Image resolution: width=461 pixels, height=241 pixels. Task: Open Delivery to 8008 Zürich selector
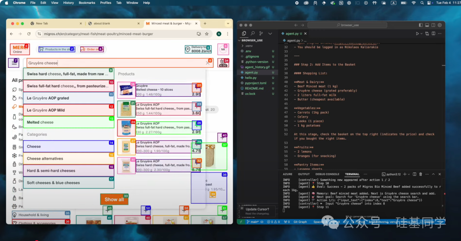click(x=198, y=49)
